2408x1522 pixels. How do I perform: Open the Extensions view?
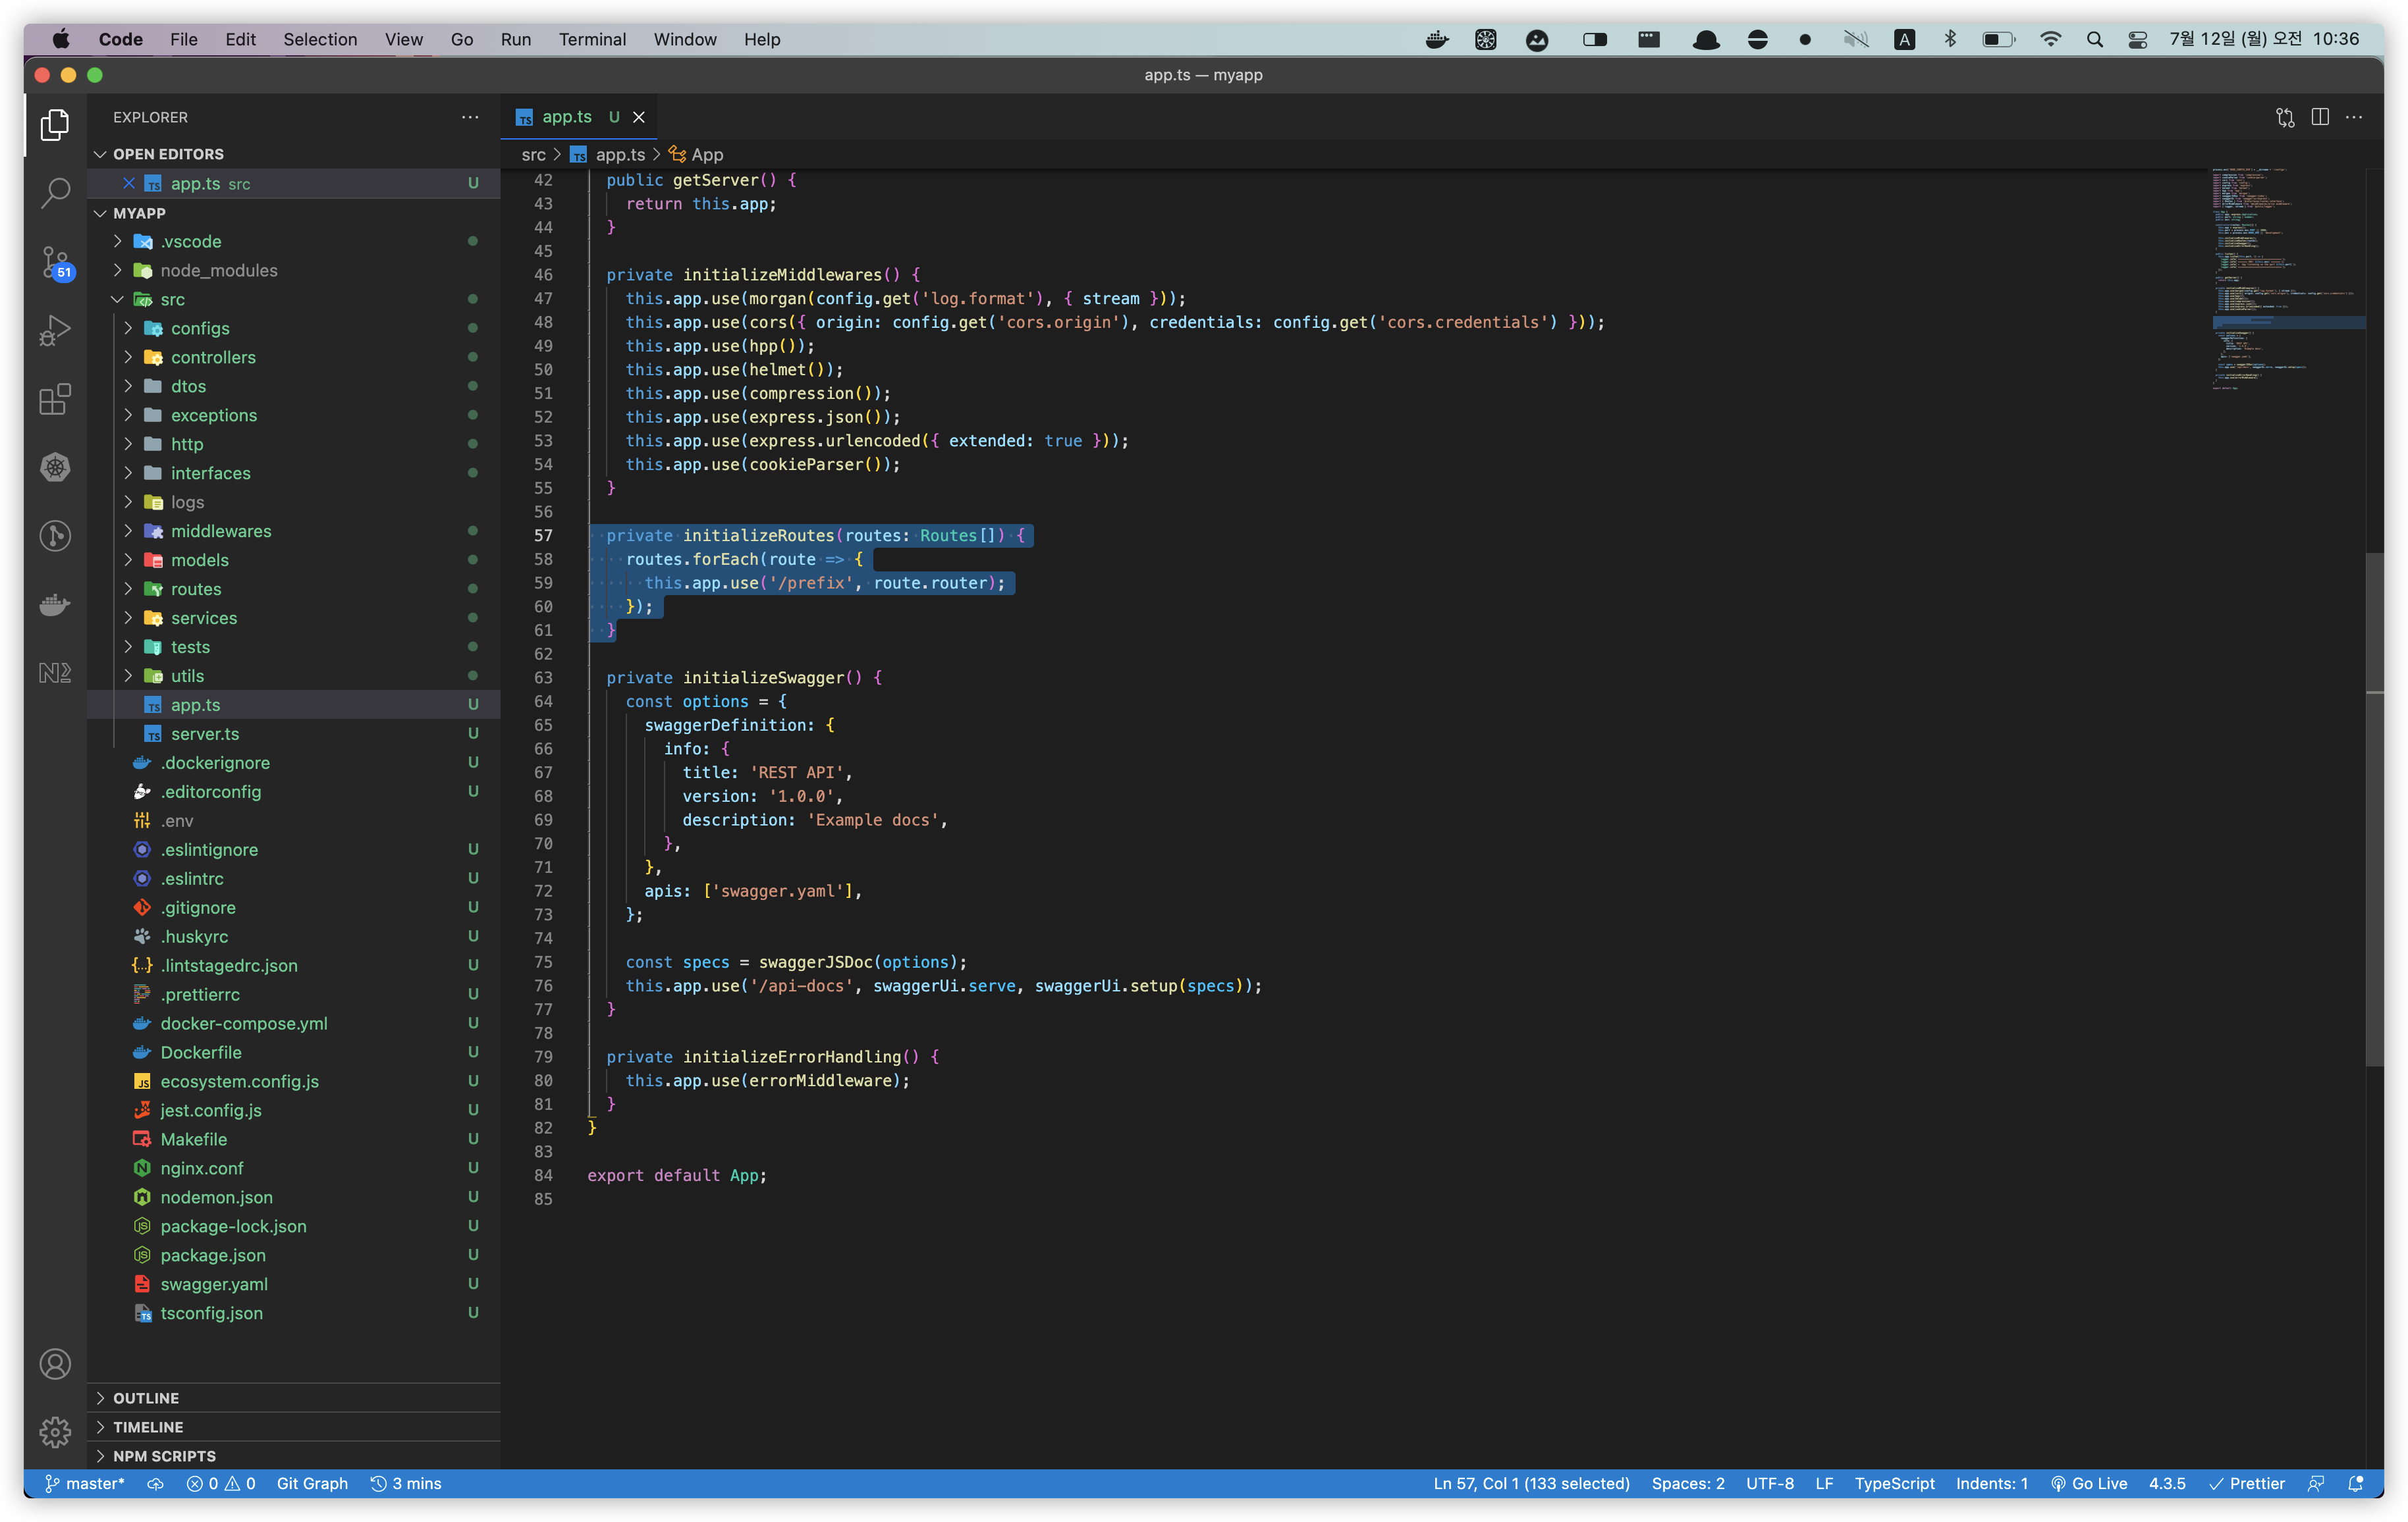(55, 399)
